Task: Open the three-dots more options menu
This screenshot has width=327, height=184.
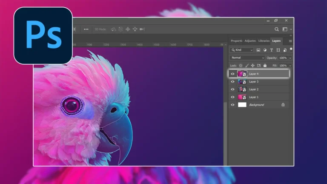Action: 86,29
